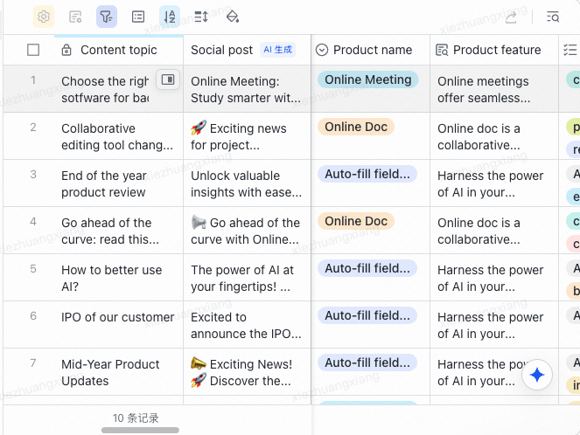This screenshot has height=435, width=580.
Task: Open the fill color bucket tool
Action: click(x=233, y=17)
